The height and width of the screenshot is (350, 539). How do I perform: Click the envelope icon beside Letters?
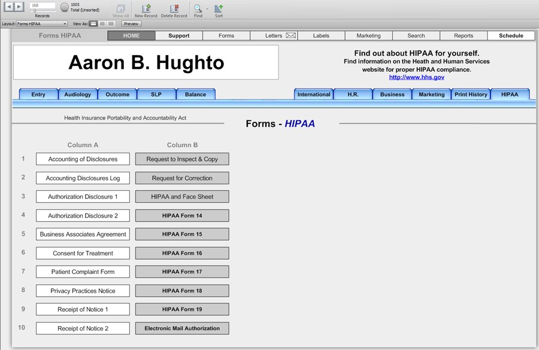(291, 36)
